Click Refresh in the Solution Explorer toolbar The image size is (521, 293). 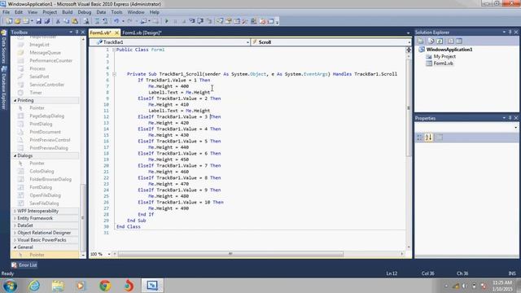pos(440,41)
